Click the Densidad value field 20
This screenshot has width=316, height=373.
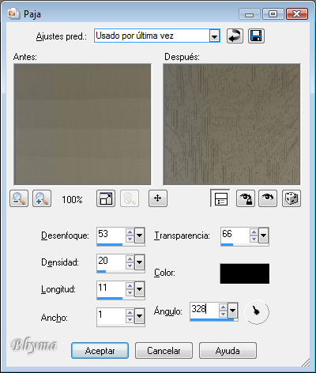[x=111, y=262]
